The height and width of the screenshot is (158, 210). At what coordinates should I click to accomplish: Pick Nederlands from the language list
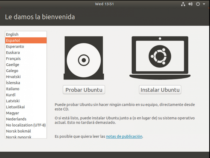pyautogui.click(x=16, y=119)
